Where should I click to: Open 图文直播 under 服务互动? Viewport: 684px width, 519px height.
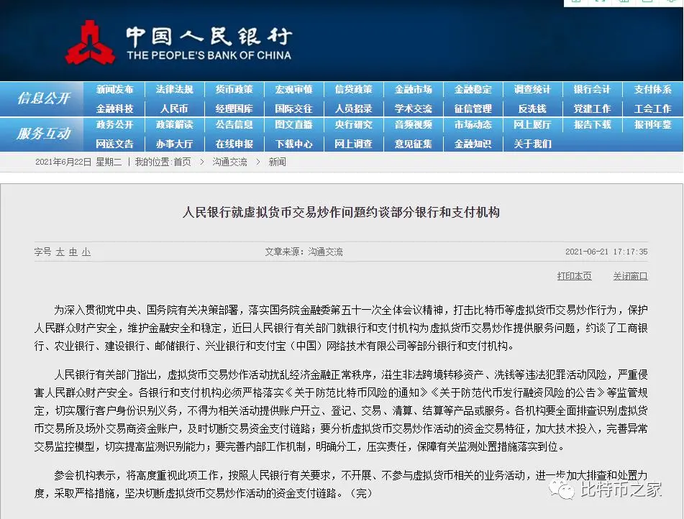293,125
